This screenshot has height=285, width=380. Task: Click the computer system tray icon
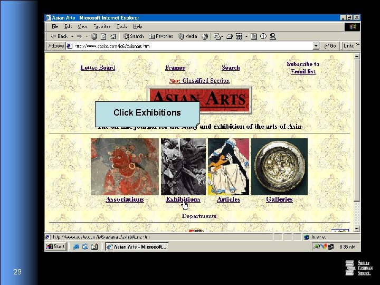331,246
